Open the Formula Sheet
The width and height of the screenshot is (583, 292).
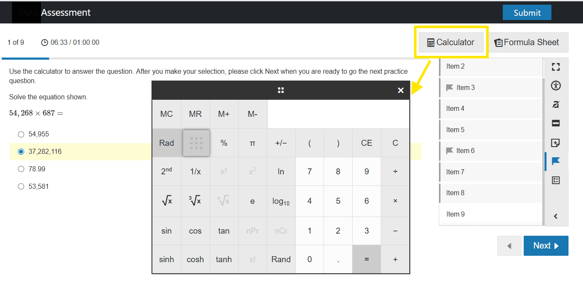coord(528,43)
